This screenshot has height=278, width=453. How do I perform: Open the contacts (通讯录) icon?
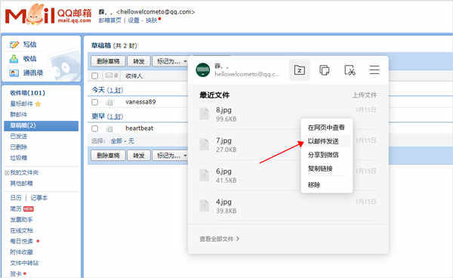point(14,73)
